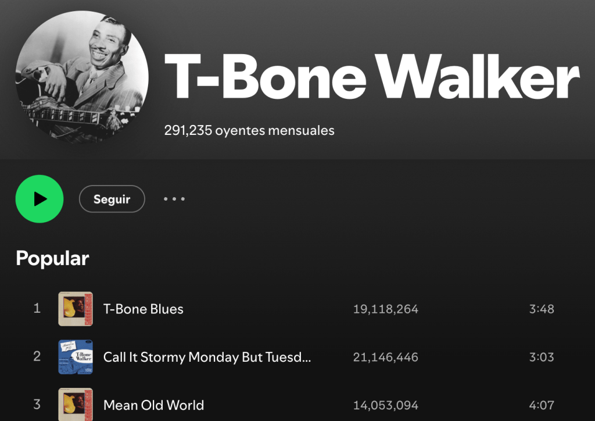Play the track T-Bone Blues
The height and width of the screenshot is (421, 595).
click(x=144, y=309)
